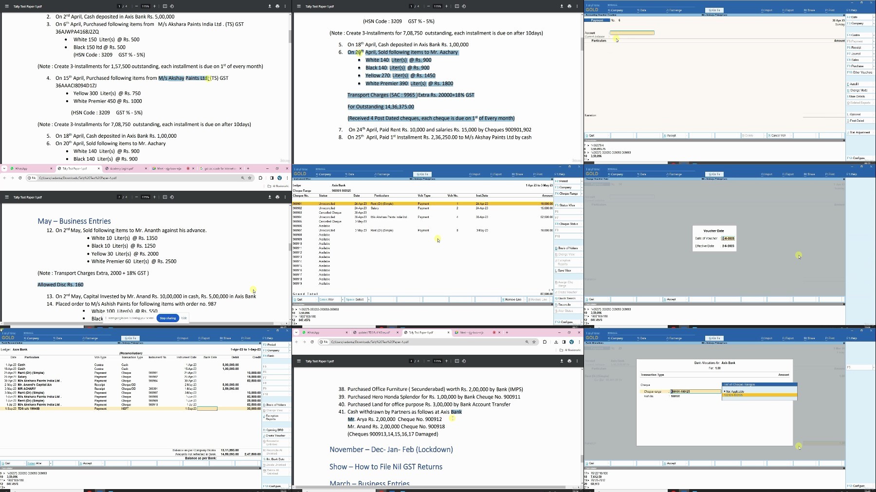Close Calculator panel in the Payment voucher window
The width and height of the screenshot is (876, 492).
click(844, 140)
